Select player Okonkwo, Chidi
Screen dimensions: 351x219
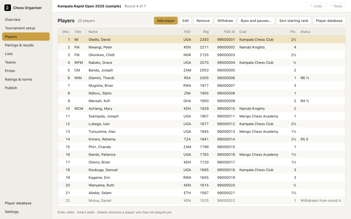(x=202, y=55)
